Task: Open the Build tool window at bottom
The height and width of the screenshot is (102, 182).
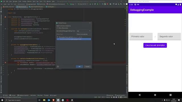Action: (46, 95)
